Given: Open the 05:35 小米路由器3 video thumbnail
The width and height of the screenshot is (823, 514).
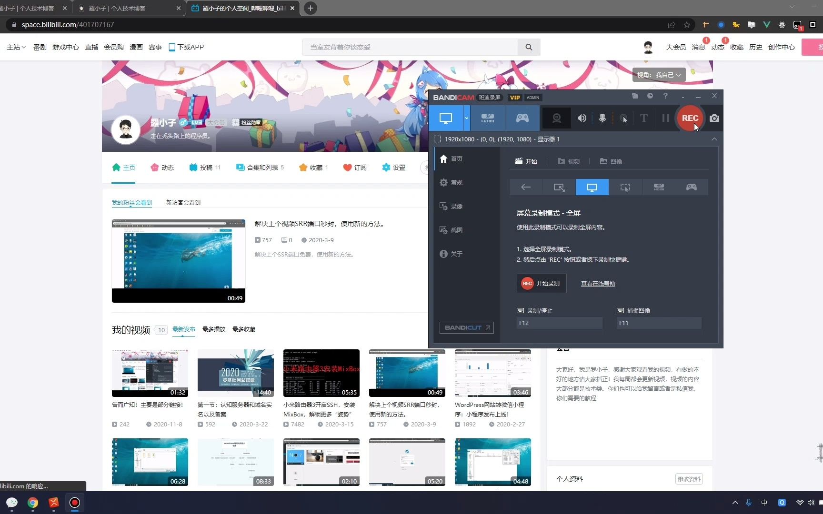Looking at the screenshot, I should click(321, 373).
